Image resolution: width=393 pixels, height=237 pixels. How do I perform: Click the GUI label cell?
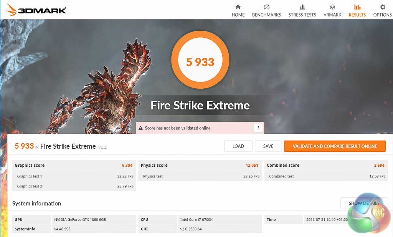(x=158, y=229)
